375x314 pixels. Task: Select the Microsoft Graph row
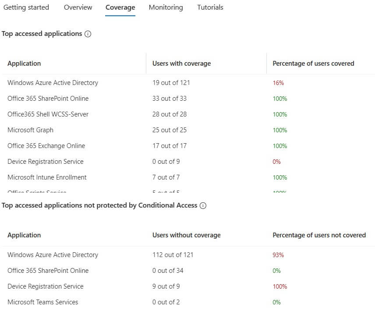tap(30, 130)
